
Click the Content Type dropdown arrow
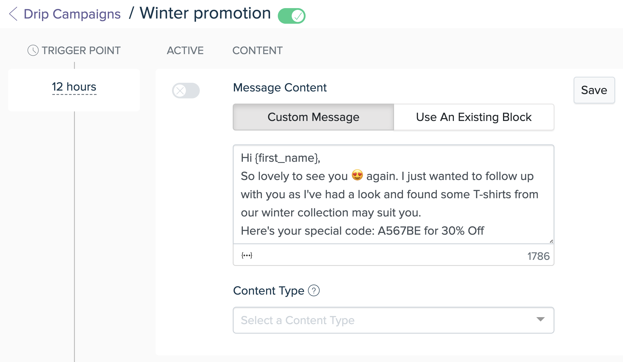click(x=540, y=319)
